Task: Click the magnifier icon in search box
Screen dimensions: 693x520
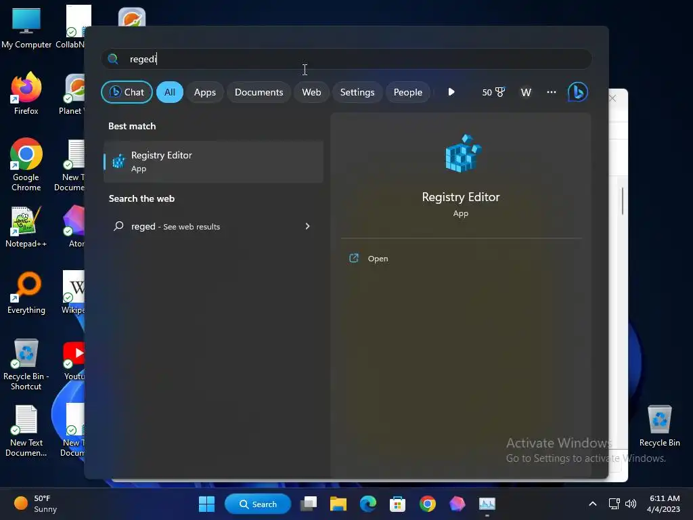Action: click(x=113, y=59)
